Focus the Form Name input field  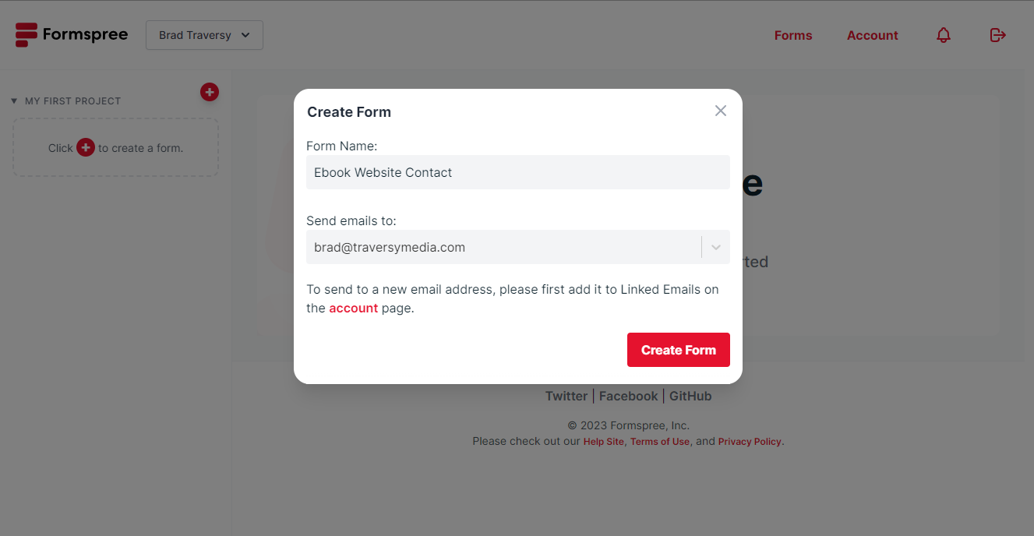(518, 172)
